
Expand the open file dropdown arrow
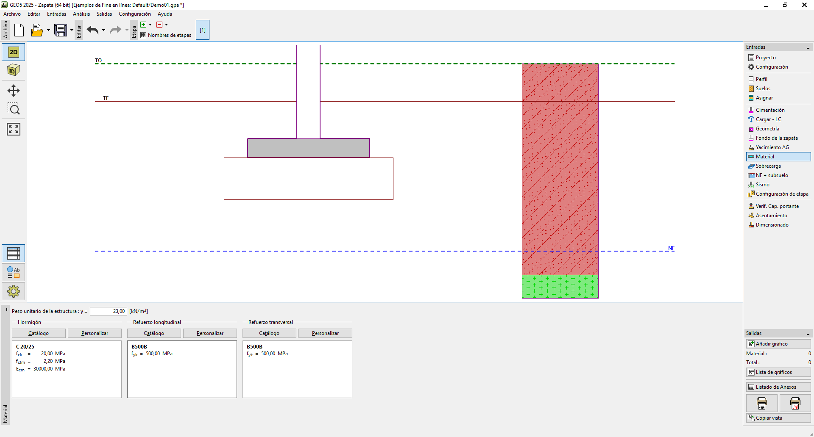coord(48,30)
